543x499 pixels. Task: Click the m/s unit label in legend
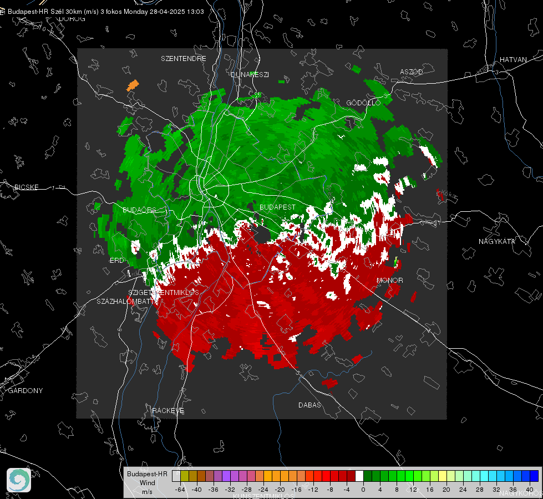pyautogui.click(x=147, y=492)
